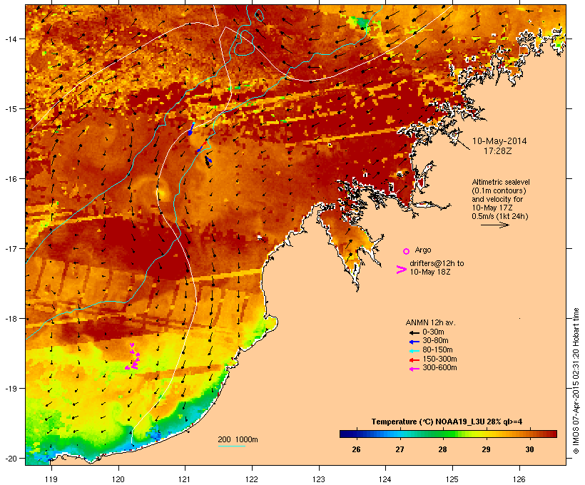Click the red 150-300m legend arrow
Viewport: 585px width, 485px height.
[x=414, y=360]
